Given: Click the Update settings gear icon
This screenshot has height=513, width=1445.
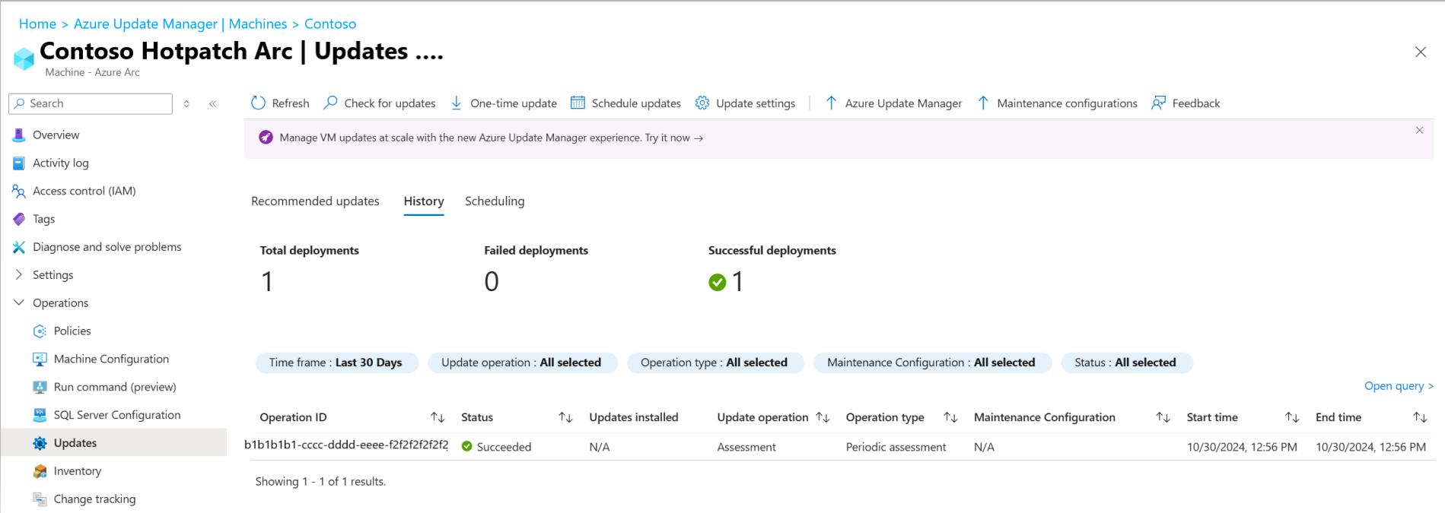Looking at the screenshot, I should point(702,103).
